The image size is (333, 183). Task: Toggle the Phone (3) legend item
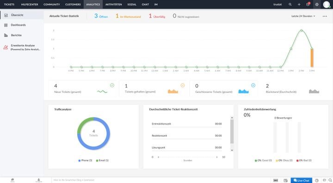(x=86, y=160)
